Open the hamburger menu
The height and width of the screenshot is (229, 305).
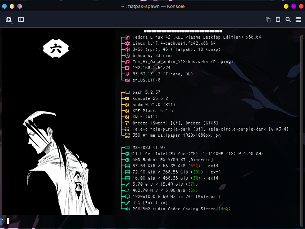pos(298,19)
